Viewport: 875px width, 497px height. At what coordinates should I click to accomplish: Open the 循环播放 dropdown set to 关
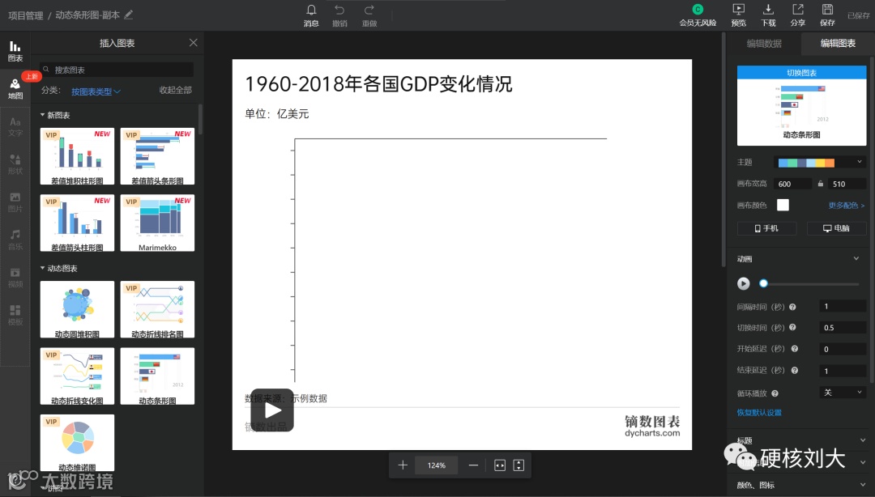(842, 393)
